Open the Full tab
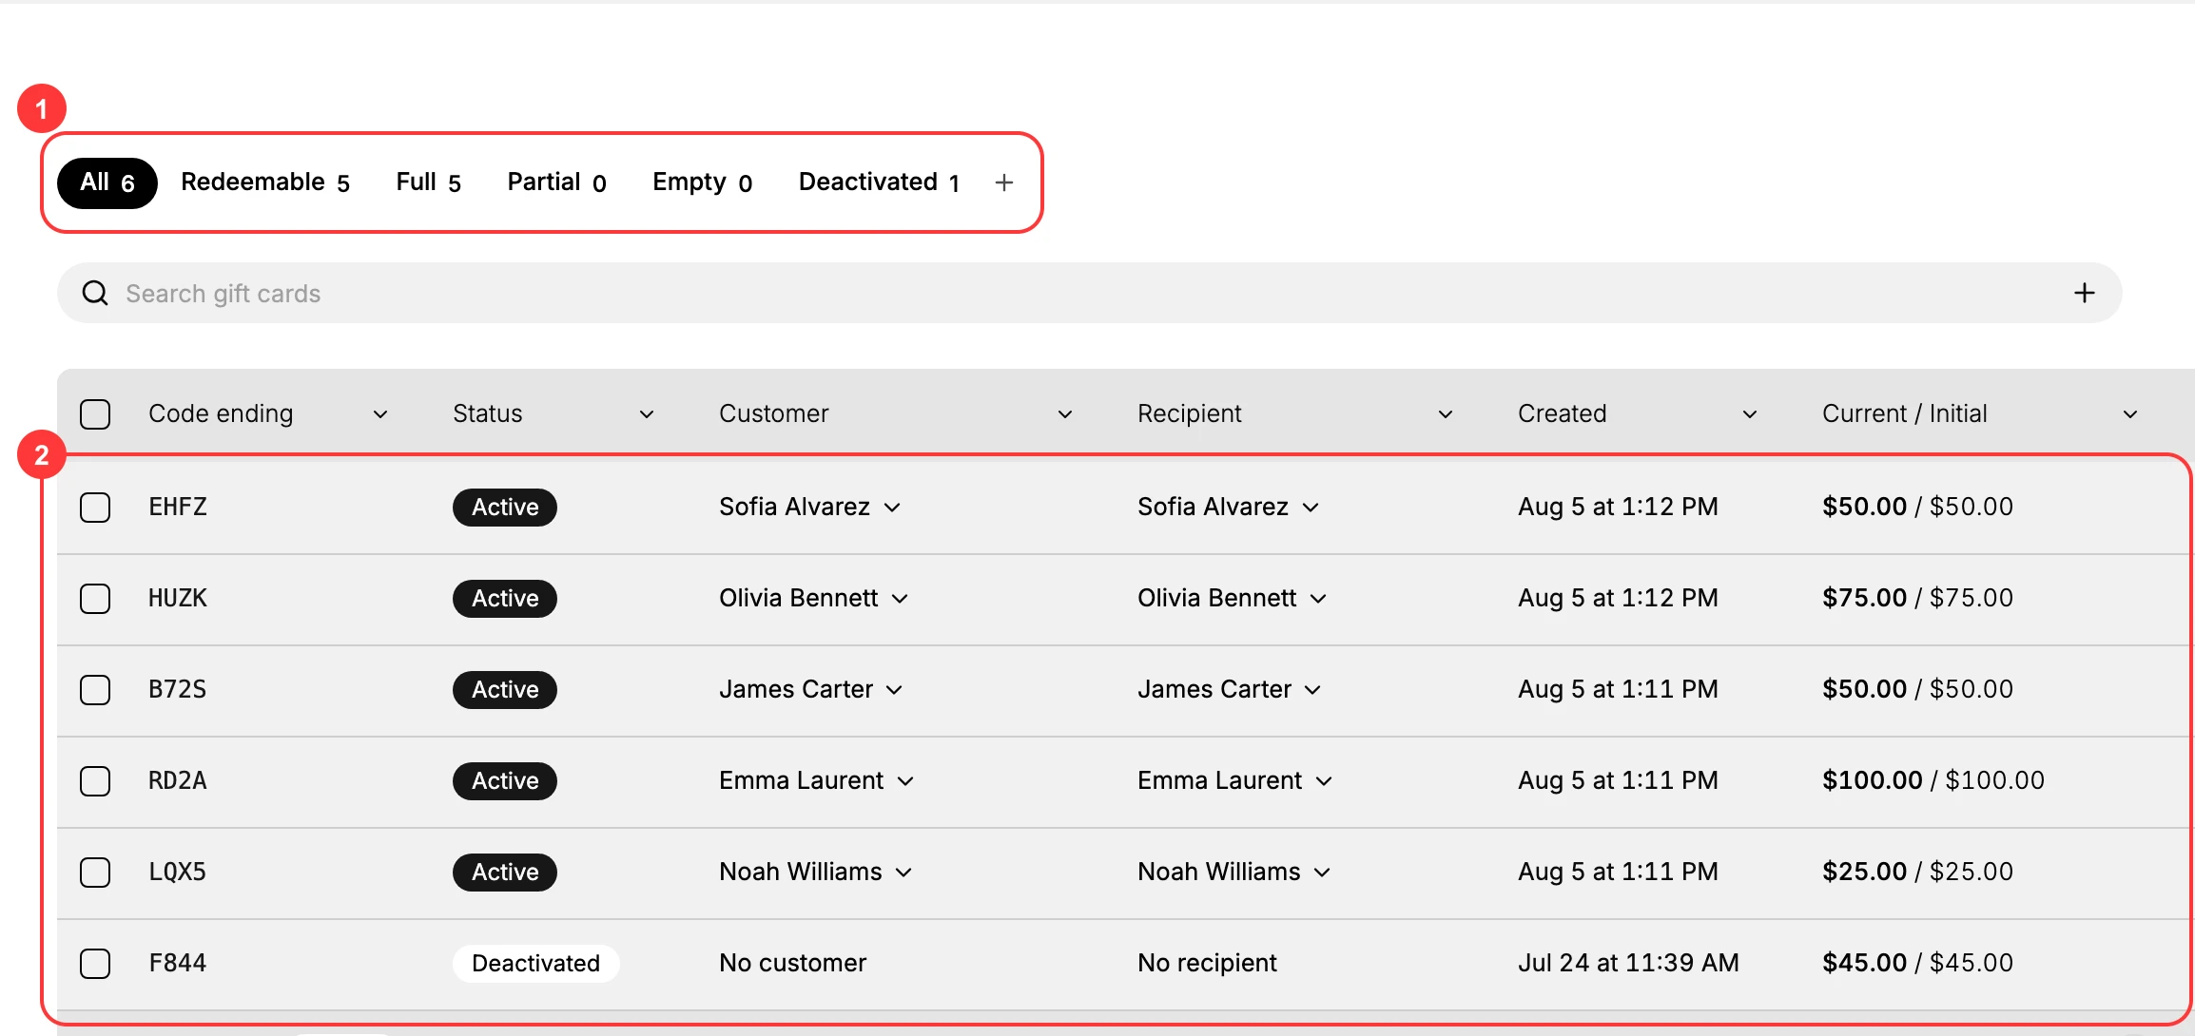The image size is (2195, 1036). (428, 182)
